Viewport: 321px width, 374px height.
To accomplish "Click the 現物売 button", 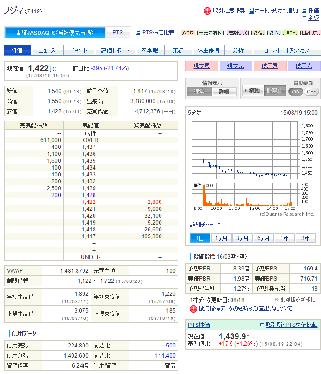I will click(x=236, y=66).
